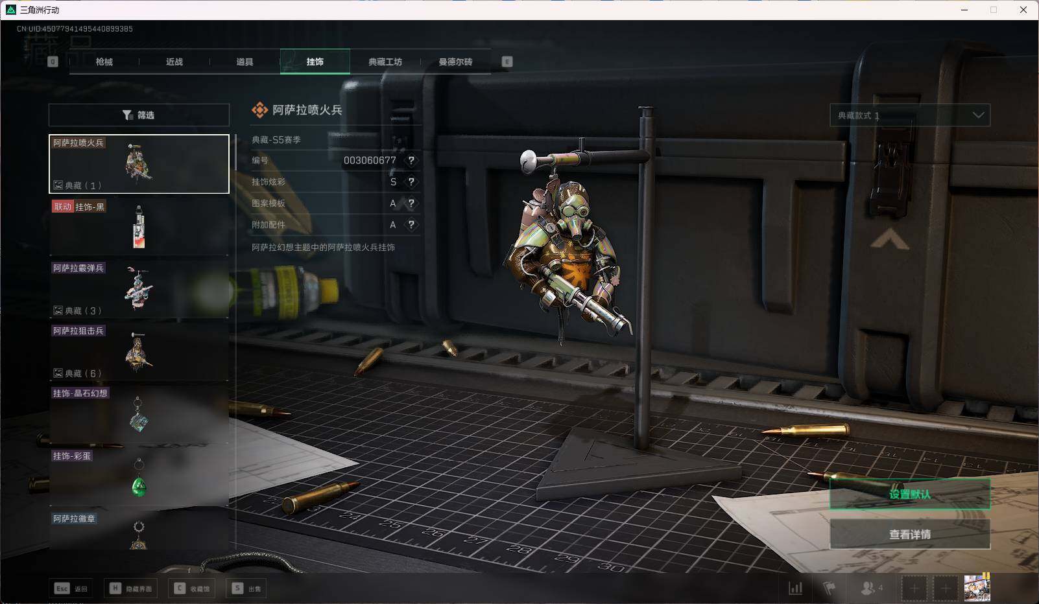
Task: Click the E next-tab key icon
Action: tap(507, 62)
